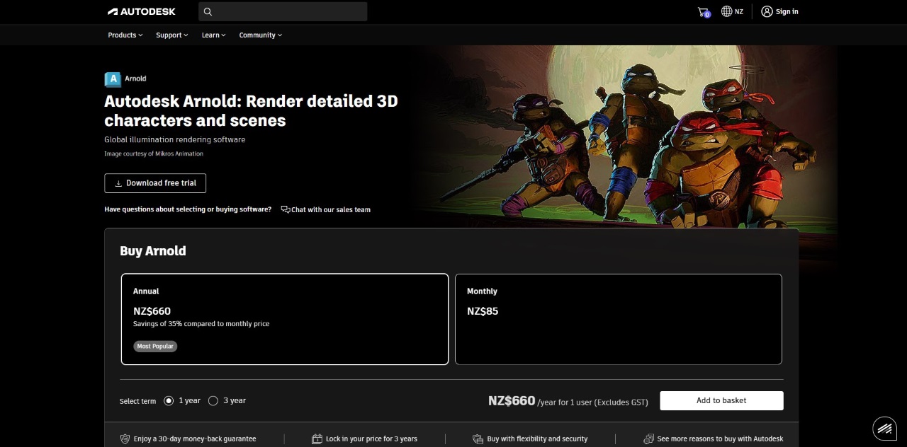Select the 3 year term radio button
This screenshot has height=447, width=907.
[213, 400]
